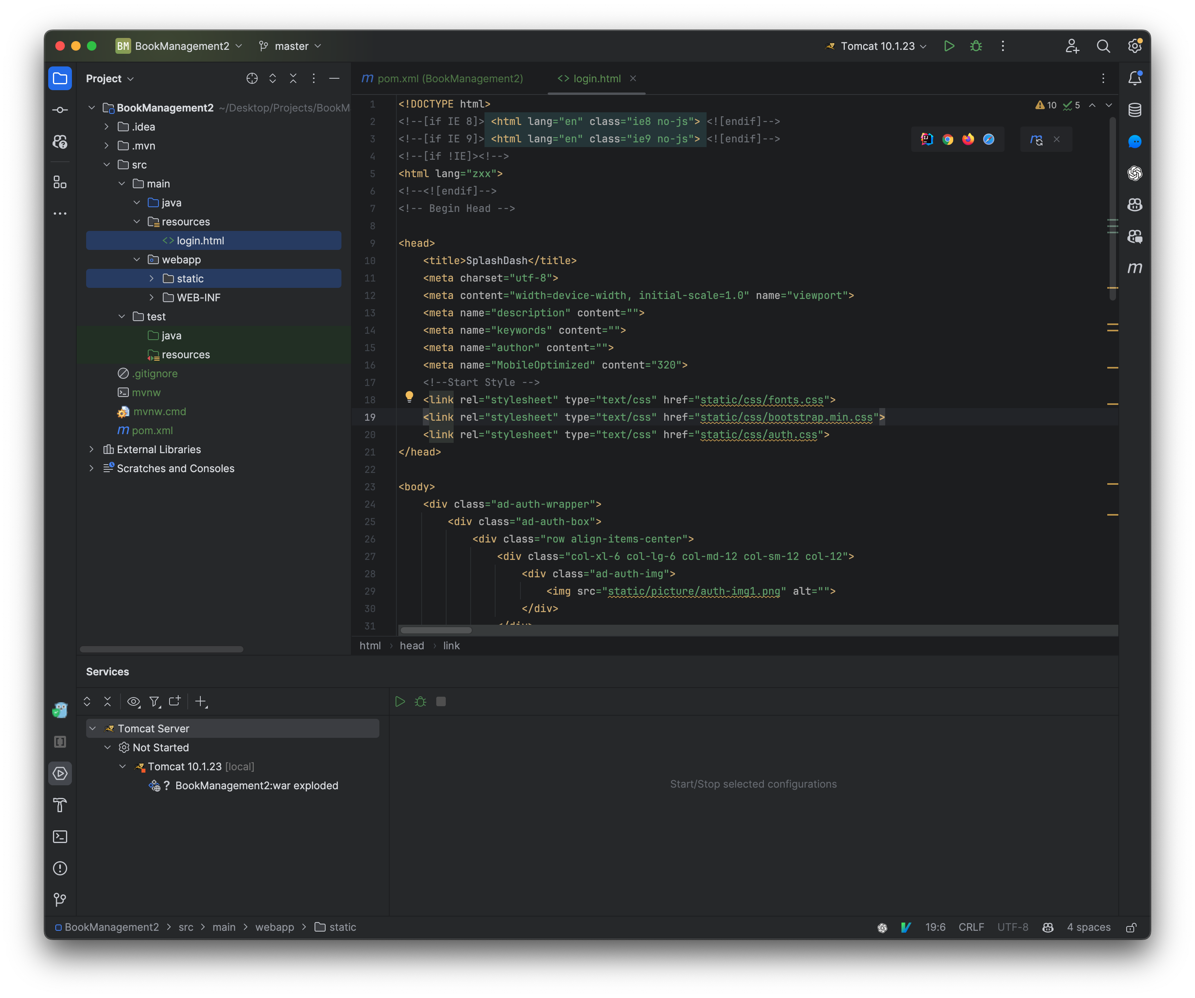
Task: Open the Terminal tool window
Action: click(60, 836)
